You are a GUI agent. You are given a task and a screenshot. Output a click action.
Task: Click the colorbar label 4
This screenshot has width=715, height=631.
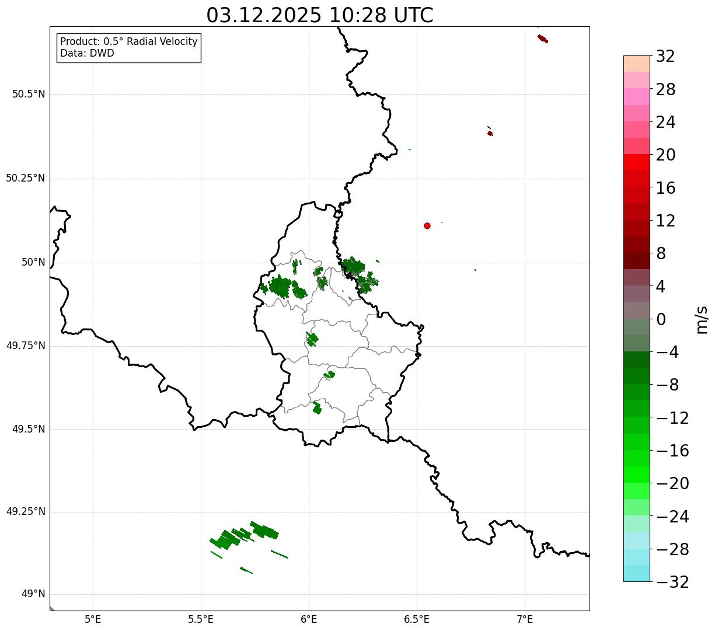(661, 287)
